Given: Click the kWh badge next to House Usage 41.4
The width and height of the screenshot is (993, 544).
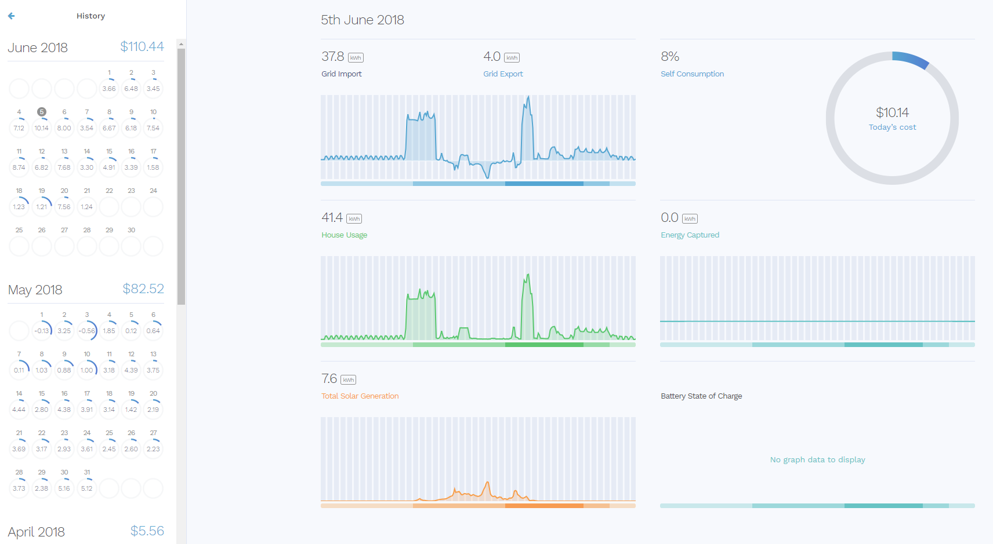Looking at the screenshot, I should pos(354,218).
